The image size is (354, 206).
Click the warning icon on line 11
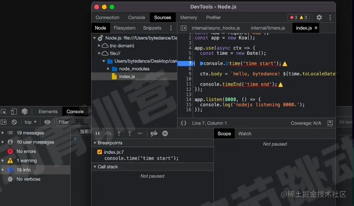coord(280,85)
